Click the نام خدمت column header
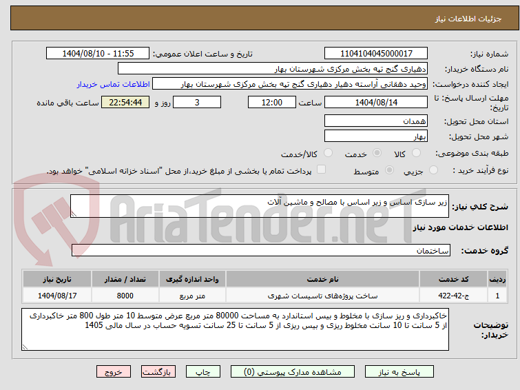520x390 pixels. [x=323, y=279]
